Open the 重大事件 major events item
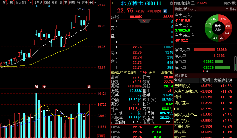Viewport: 237px width, 138px height. (21, 2)
